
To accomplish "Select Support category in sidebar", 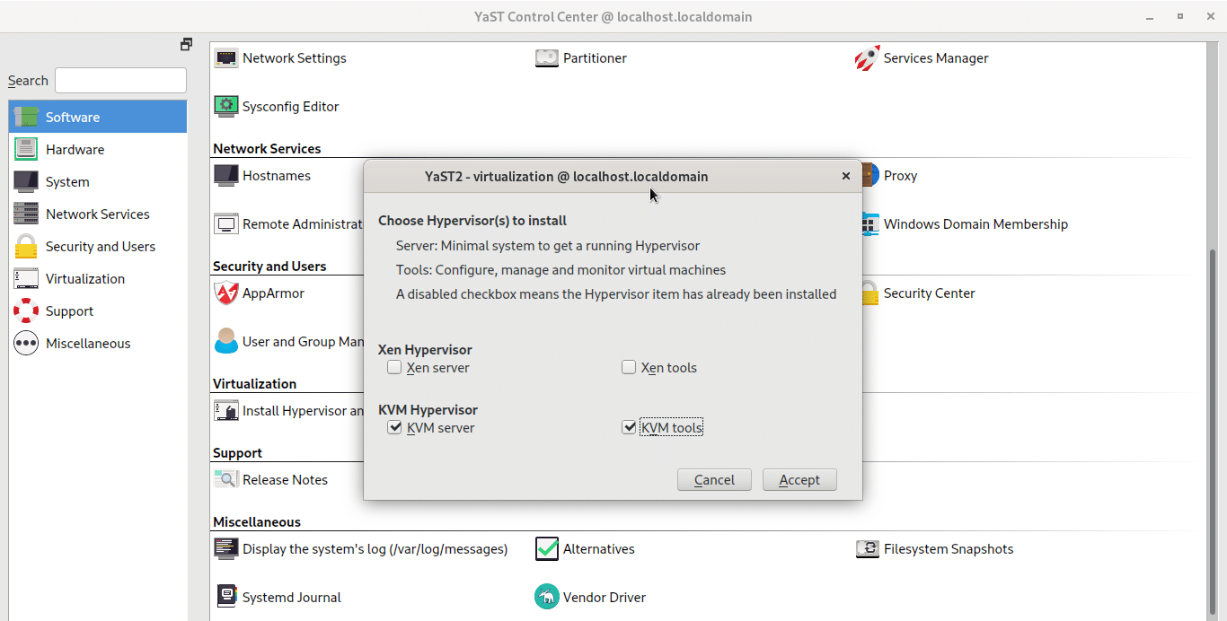I will tap(98, 311).
